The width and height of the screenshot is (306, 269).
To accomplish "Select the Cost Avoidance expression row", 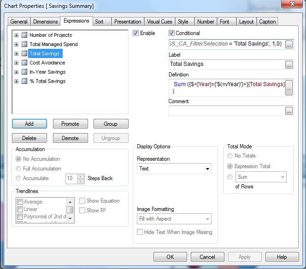I will 47,63.
